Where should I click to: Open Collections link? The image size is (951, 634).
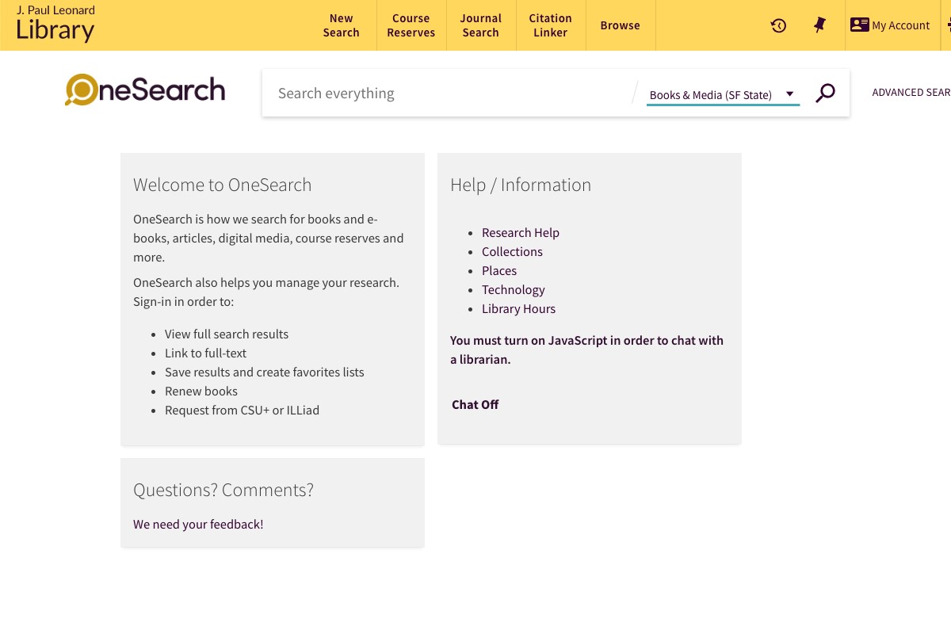pos(512,252)
